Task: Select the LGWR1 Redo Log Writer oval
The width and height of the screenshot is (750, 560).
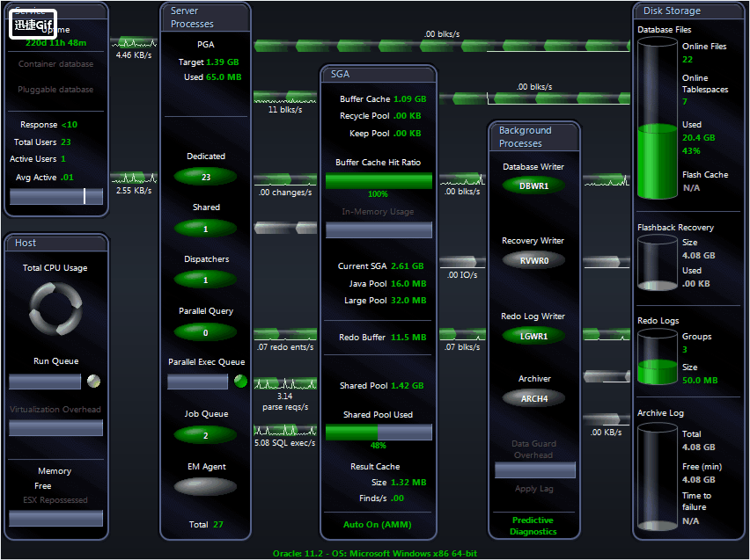Action: coord(533,336)
